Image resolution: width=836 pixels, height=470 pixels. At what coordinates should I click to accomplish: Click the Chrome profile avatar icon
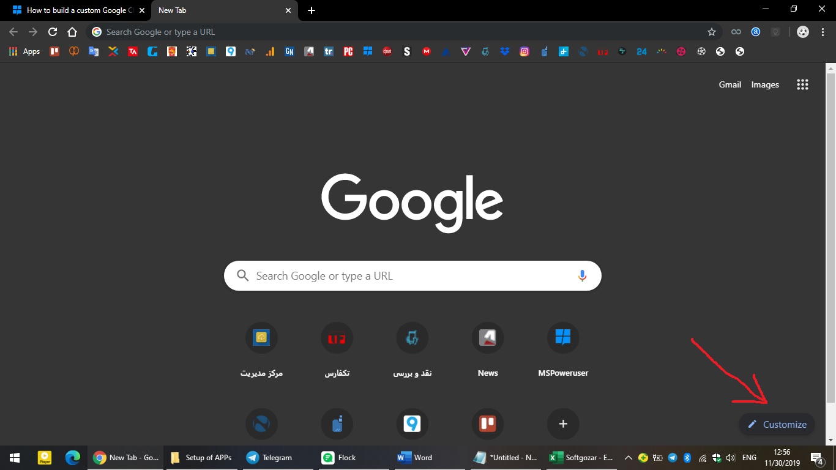(x=803, y=32)
